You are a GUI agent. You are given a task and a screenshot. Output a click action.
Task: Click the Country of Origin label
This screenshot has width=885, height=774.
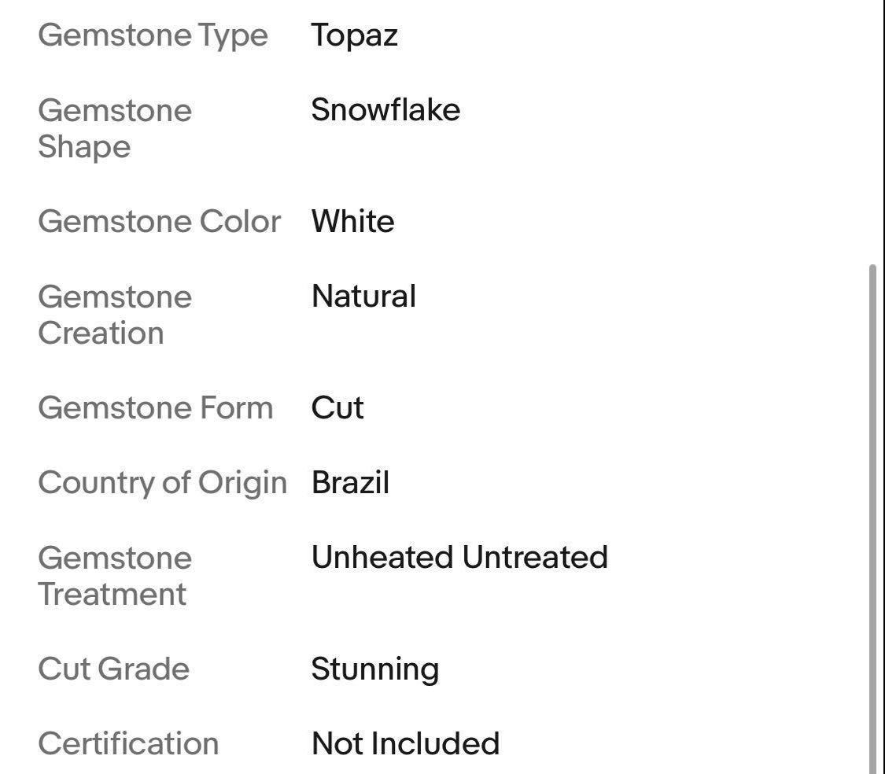coord(162,483)
